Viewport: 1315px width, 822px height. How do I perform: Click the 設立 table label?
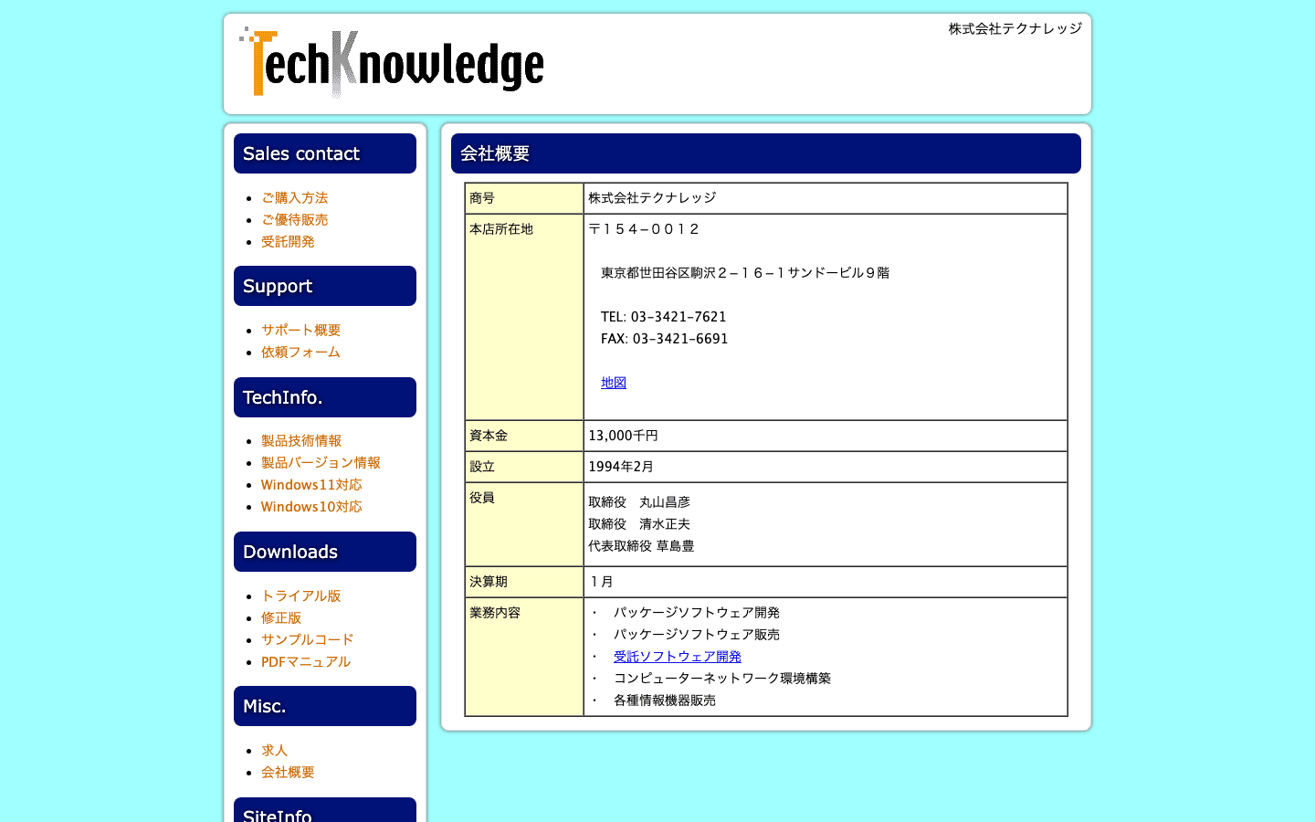pos(482,467)
